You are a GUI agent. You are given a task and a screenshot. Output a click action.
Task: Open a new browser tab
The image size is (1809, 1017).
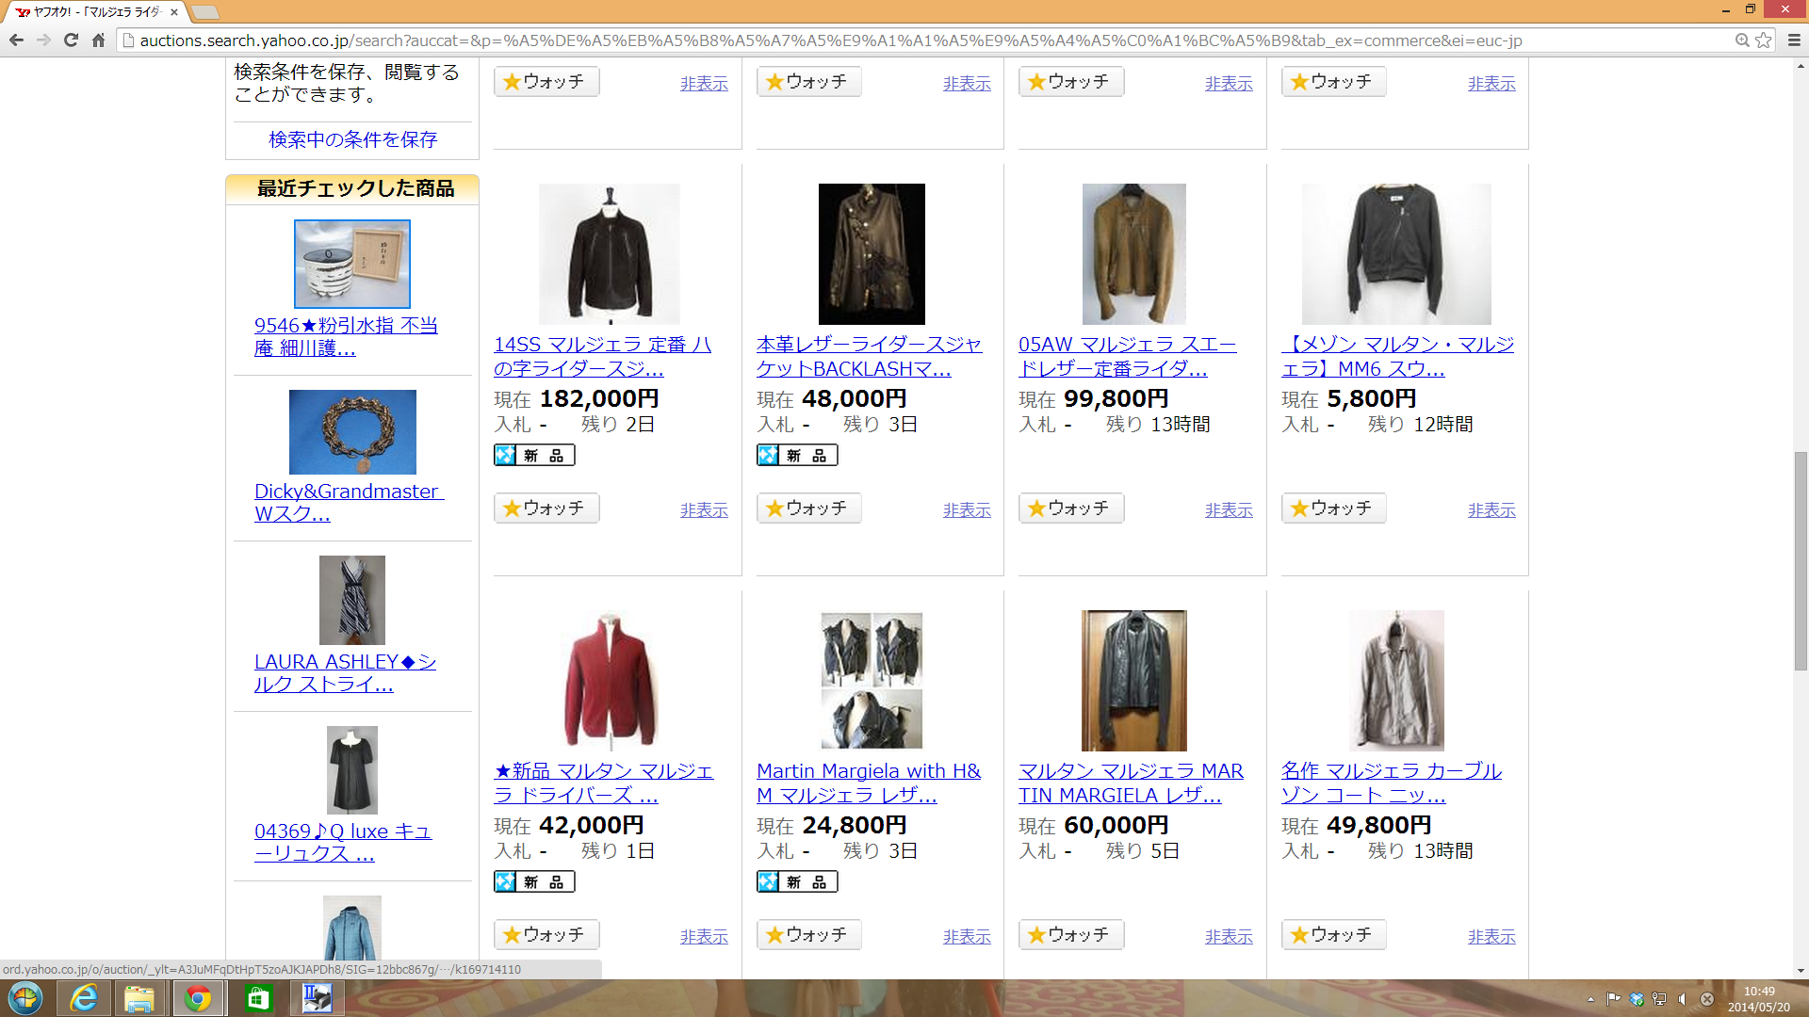[204, 12]
